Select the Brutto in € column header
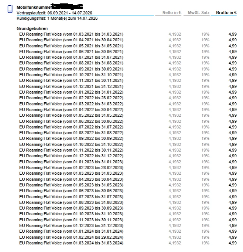Screen dimensions: 243x252 226,13
